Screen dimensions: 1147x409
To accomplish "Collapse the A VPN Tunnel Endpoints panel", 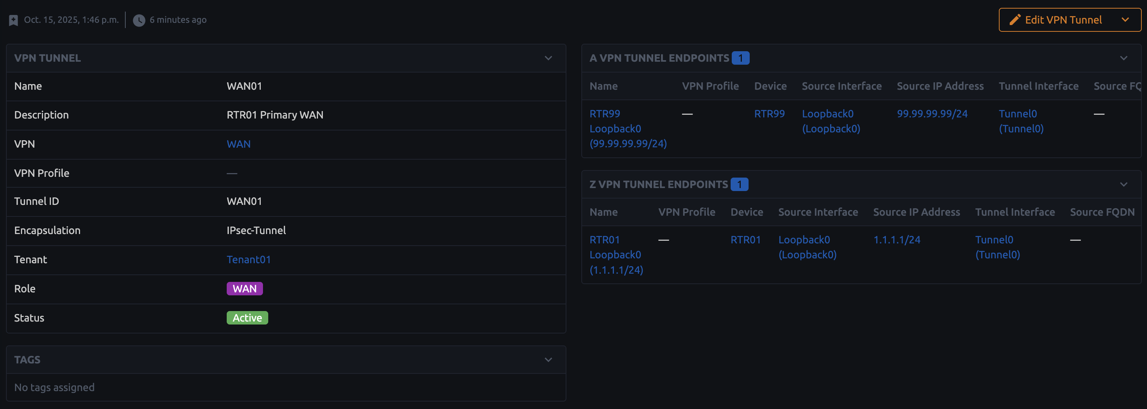I will [1123, 58].
